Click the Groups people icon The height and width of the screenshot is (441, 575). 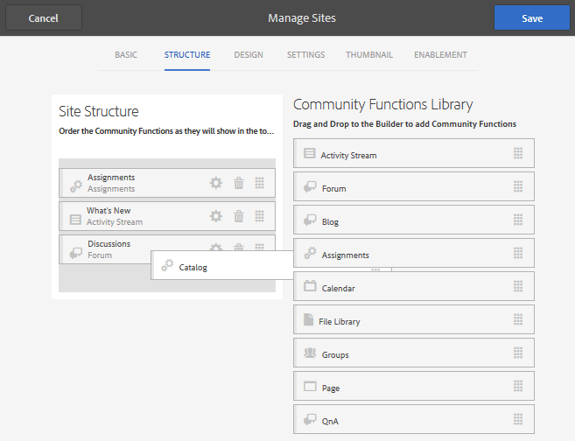pos(310,353)
